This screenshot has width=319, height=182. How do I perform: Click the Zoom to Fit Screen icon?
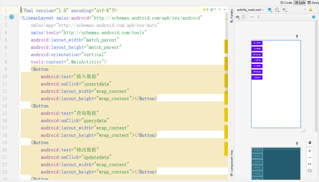pos(310,171)
